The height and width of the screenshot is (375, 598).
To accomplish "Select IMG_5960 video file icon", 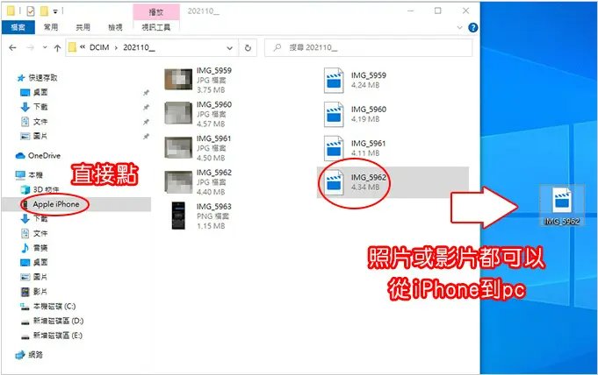I will pyautogui.click(x=334, y=114).
